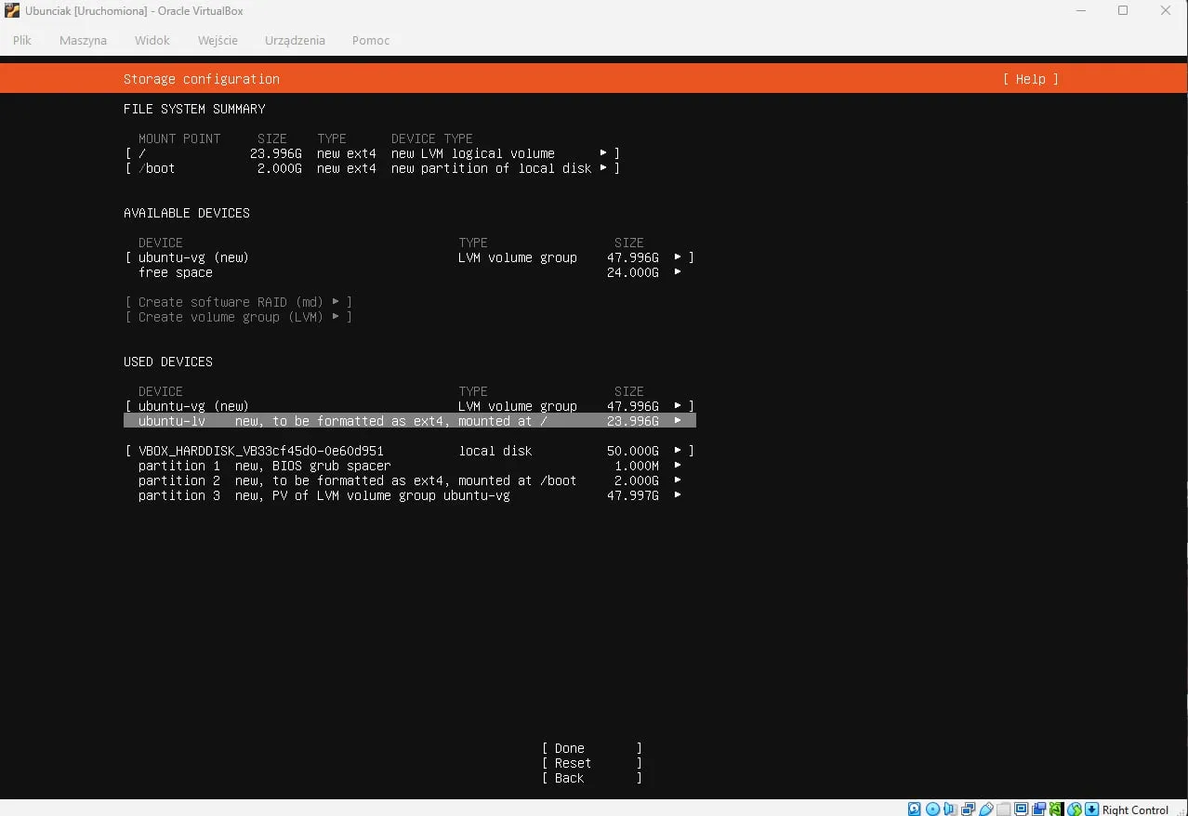
Task: Expand ubuntu-vg arrow under Available Devices
Action: [x=678, y=257]
